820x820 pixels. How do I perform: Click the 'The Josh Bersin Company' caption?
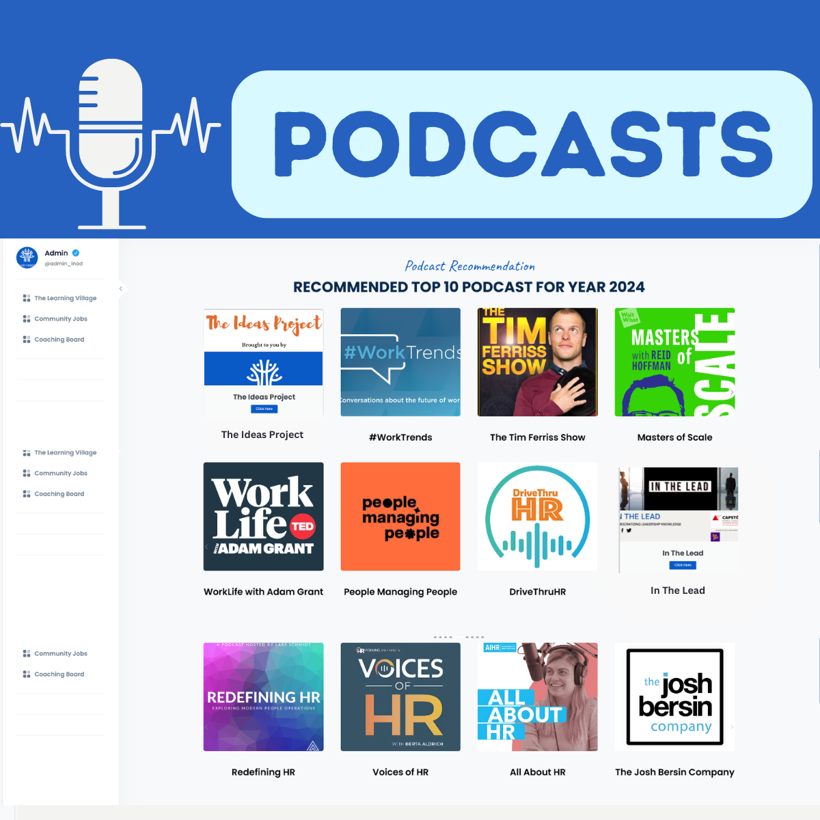[x=675, y=772]
